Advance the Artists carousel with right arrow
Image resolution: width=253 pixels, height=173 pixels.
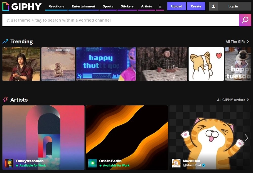click(246, 138)
